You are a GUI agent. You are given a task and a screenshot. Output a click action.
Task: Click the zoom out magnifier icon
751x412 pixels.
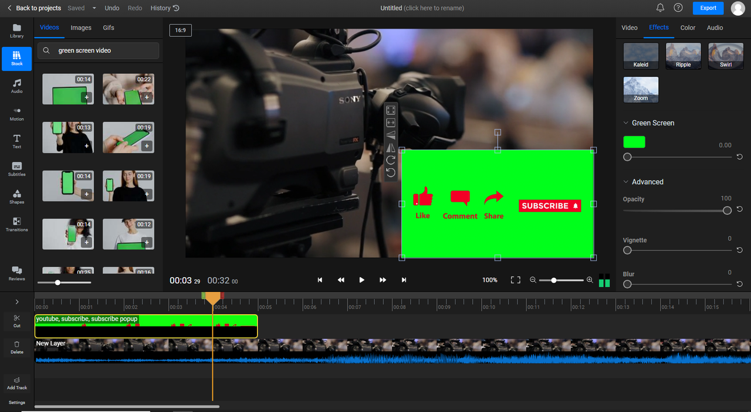pos(533,280)
